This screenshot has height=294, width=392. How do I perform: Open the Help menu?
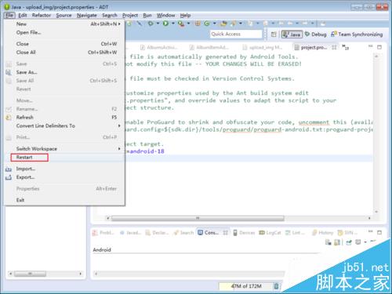(185, 15)
